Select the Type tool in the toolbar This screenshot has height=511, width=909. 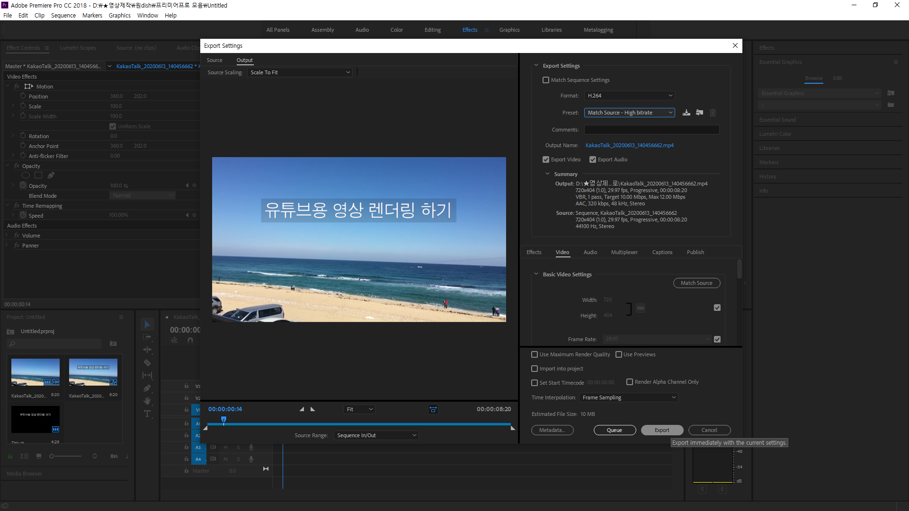point(147,414)
